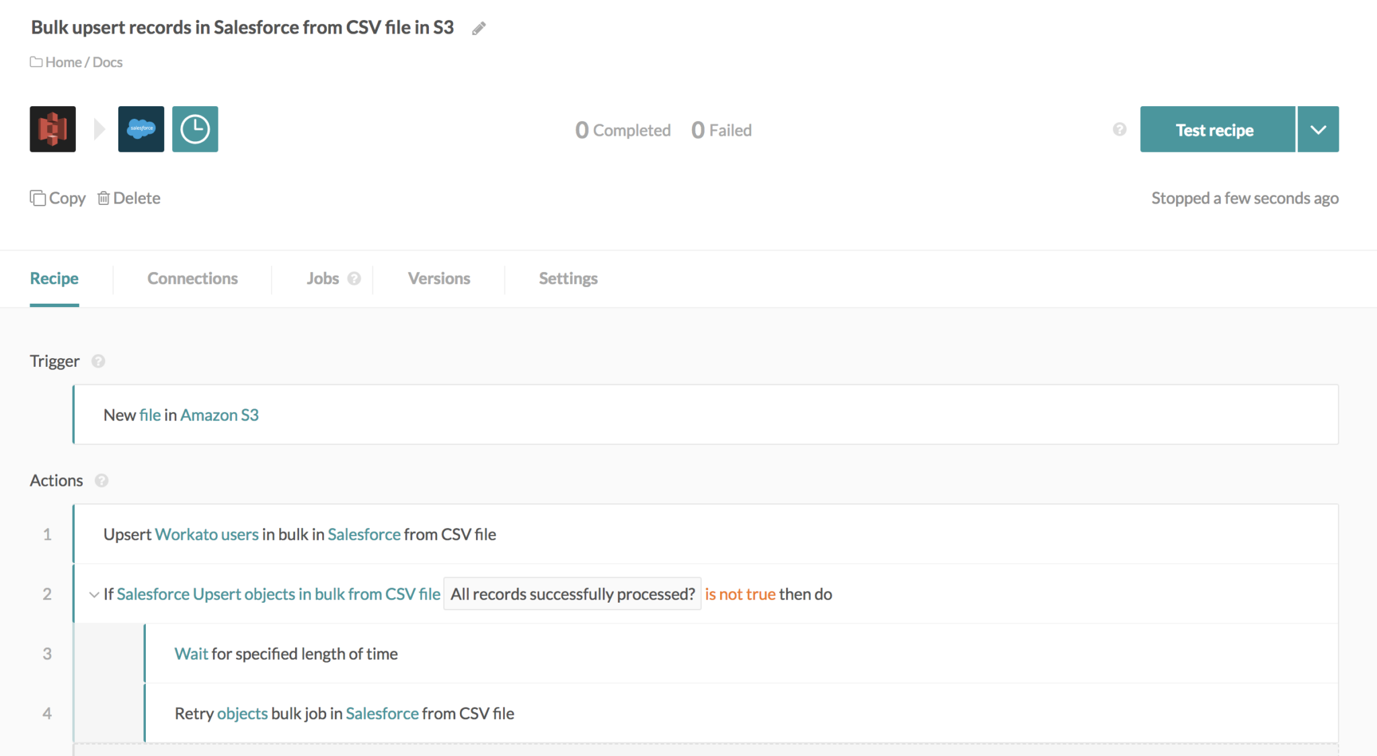The height and width of the screenshot is (756, 1377).
Task: Click the help icon beside the Jobs tab
Action: pyautogui.click(x=354, y=278)
